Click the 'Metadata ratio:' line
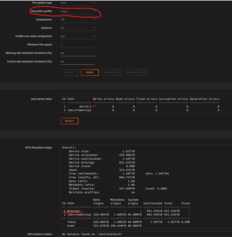This screenshot has height=237, width=232. click(x=102, y=185)
